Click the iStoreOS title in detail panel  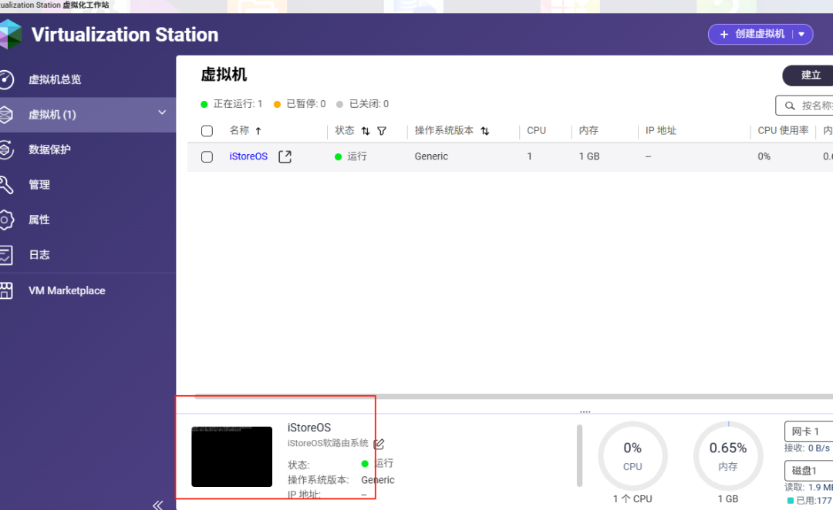pyautogui.click(x=309, y=428)
